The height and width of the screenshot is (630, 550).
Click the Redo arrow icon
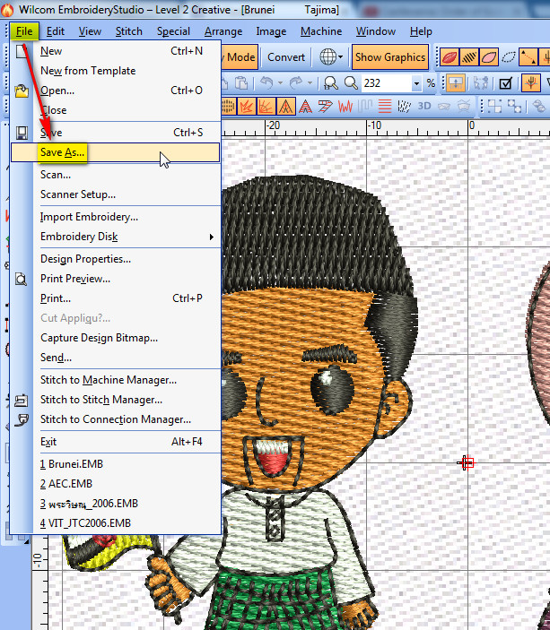296,82
